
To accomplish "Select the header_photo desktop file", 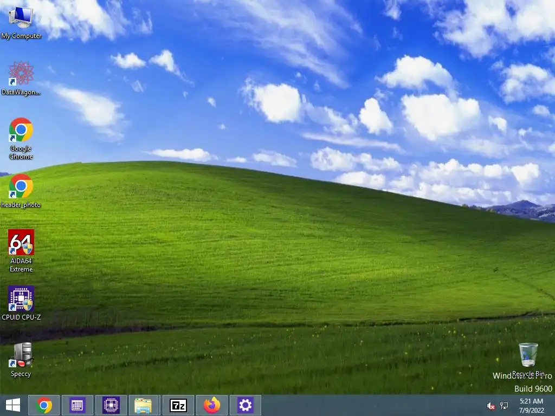I will point(21,191).
